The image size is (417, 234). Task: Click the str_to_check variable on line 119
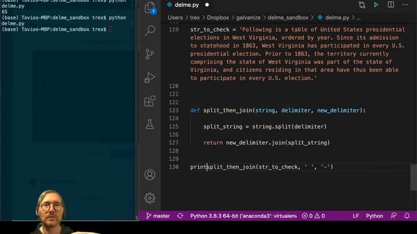[x=210, y=29]
